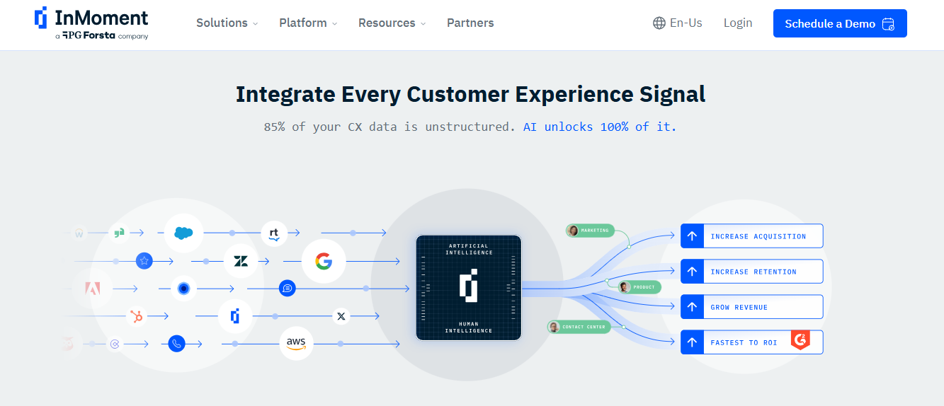Click the HubSpot orange icon

pos(137,316)
